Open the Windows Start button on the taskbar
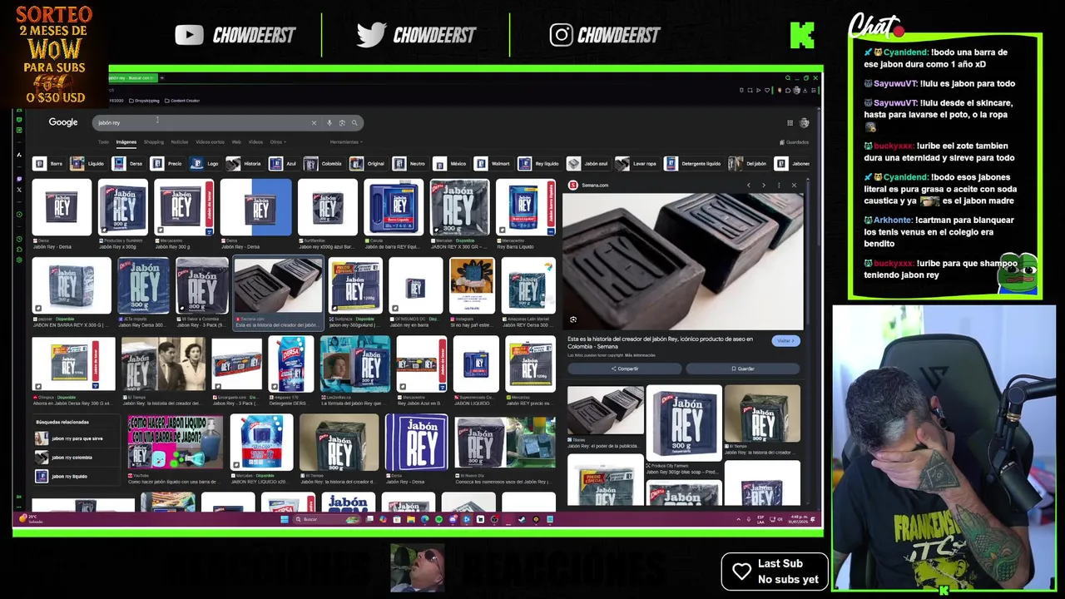The image size is (1065, 599). pyautogui.click(x=285, y=519)
